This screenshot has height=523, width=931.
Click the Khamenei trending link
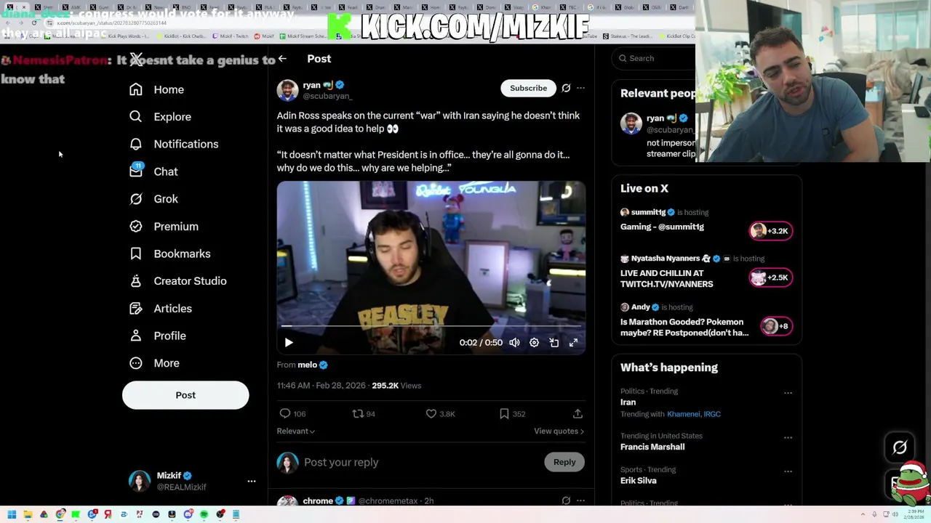click(x=683, y=414)
